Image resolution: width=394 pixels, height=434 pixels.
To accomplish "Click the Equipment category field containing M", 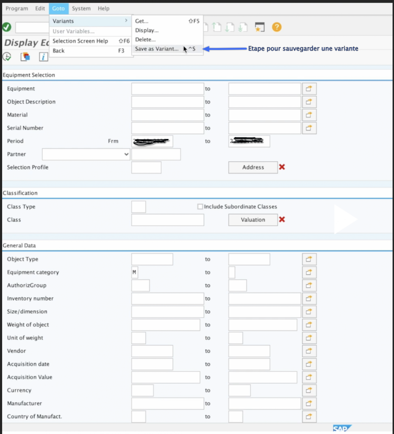I will coord(135,272).
